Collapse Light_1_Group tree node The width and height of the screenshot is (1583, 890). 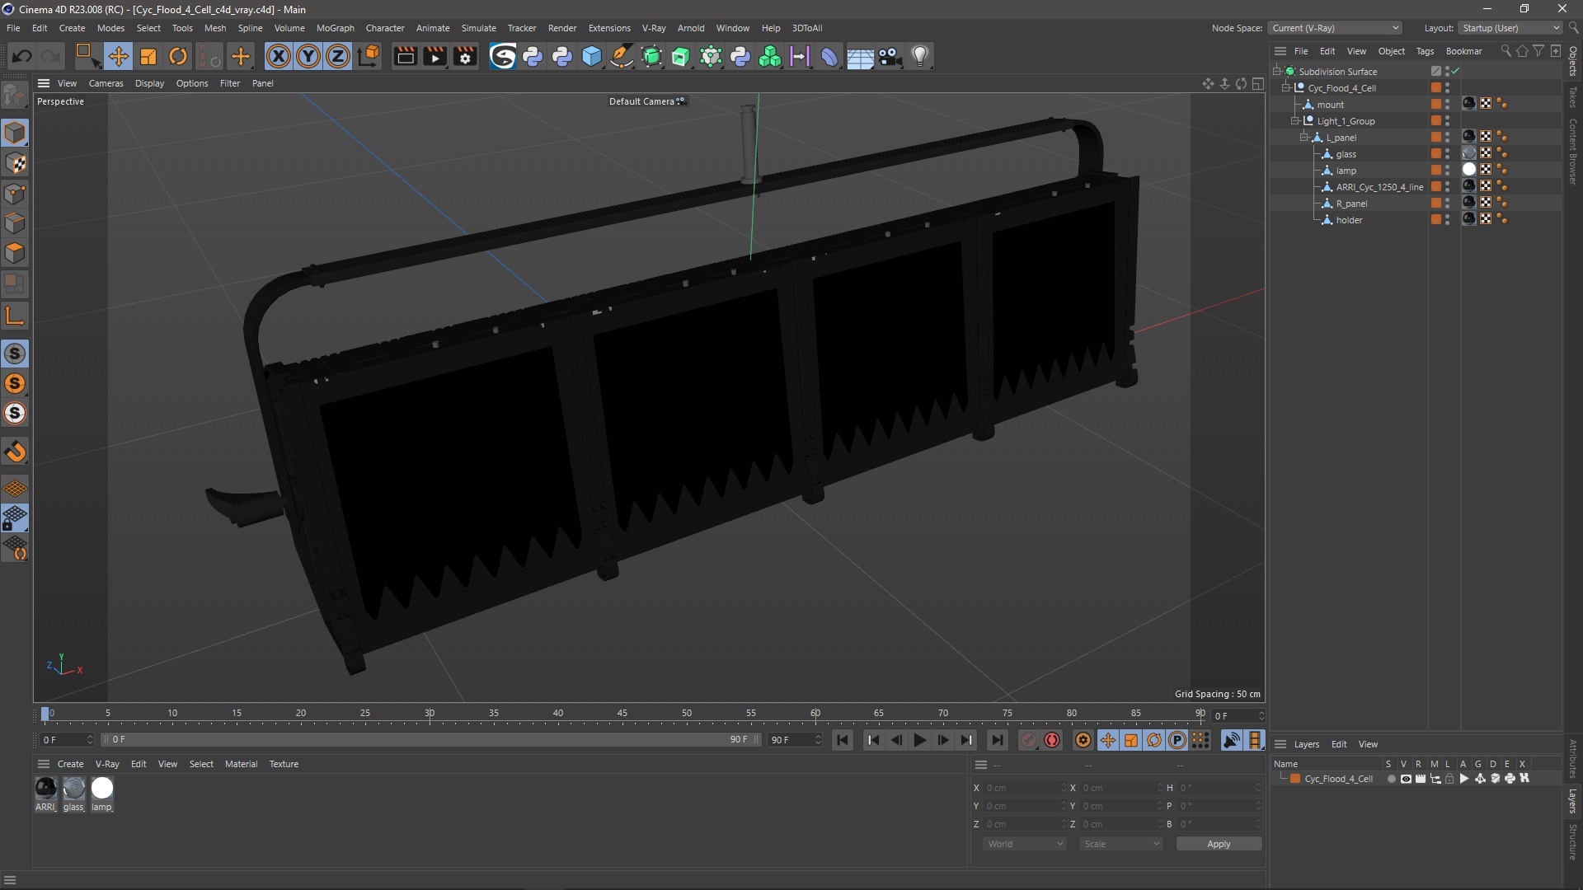click(1294, 121)
